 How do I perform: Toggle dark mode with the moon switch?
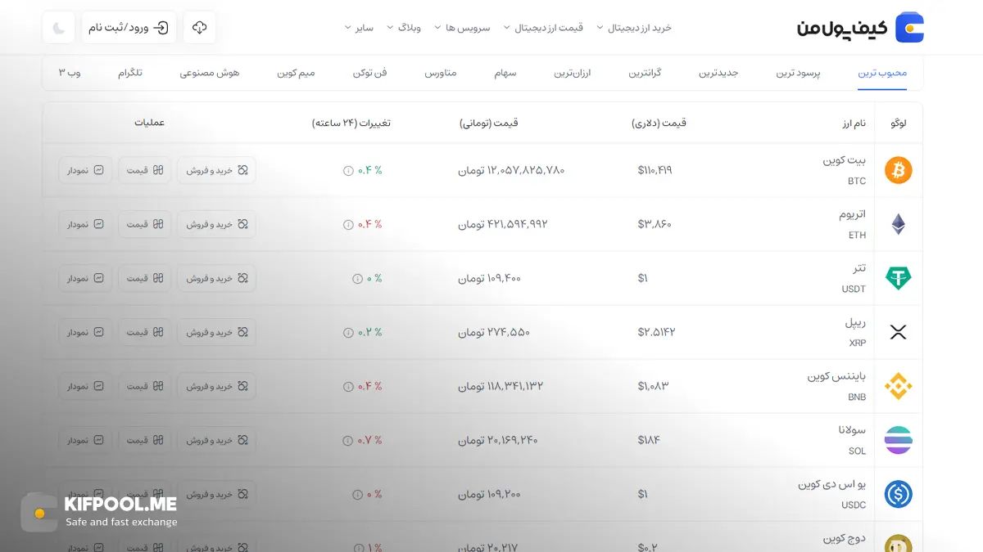[57, 27]
